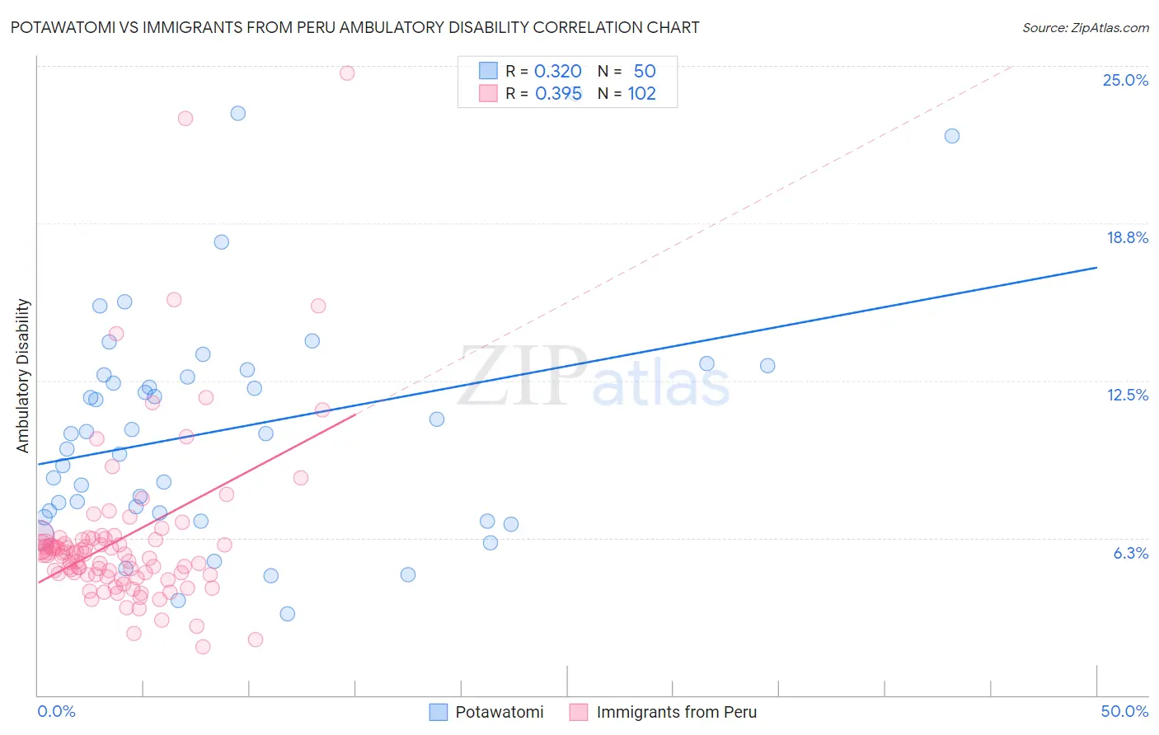
Task: Click the pink Immigrants from Peru legend swatch
Action: click(579, 712)
